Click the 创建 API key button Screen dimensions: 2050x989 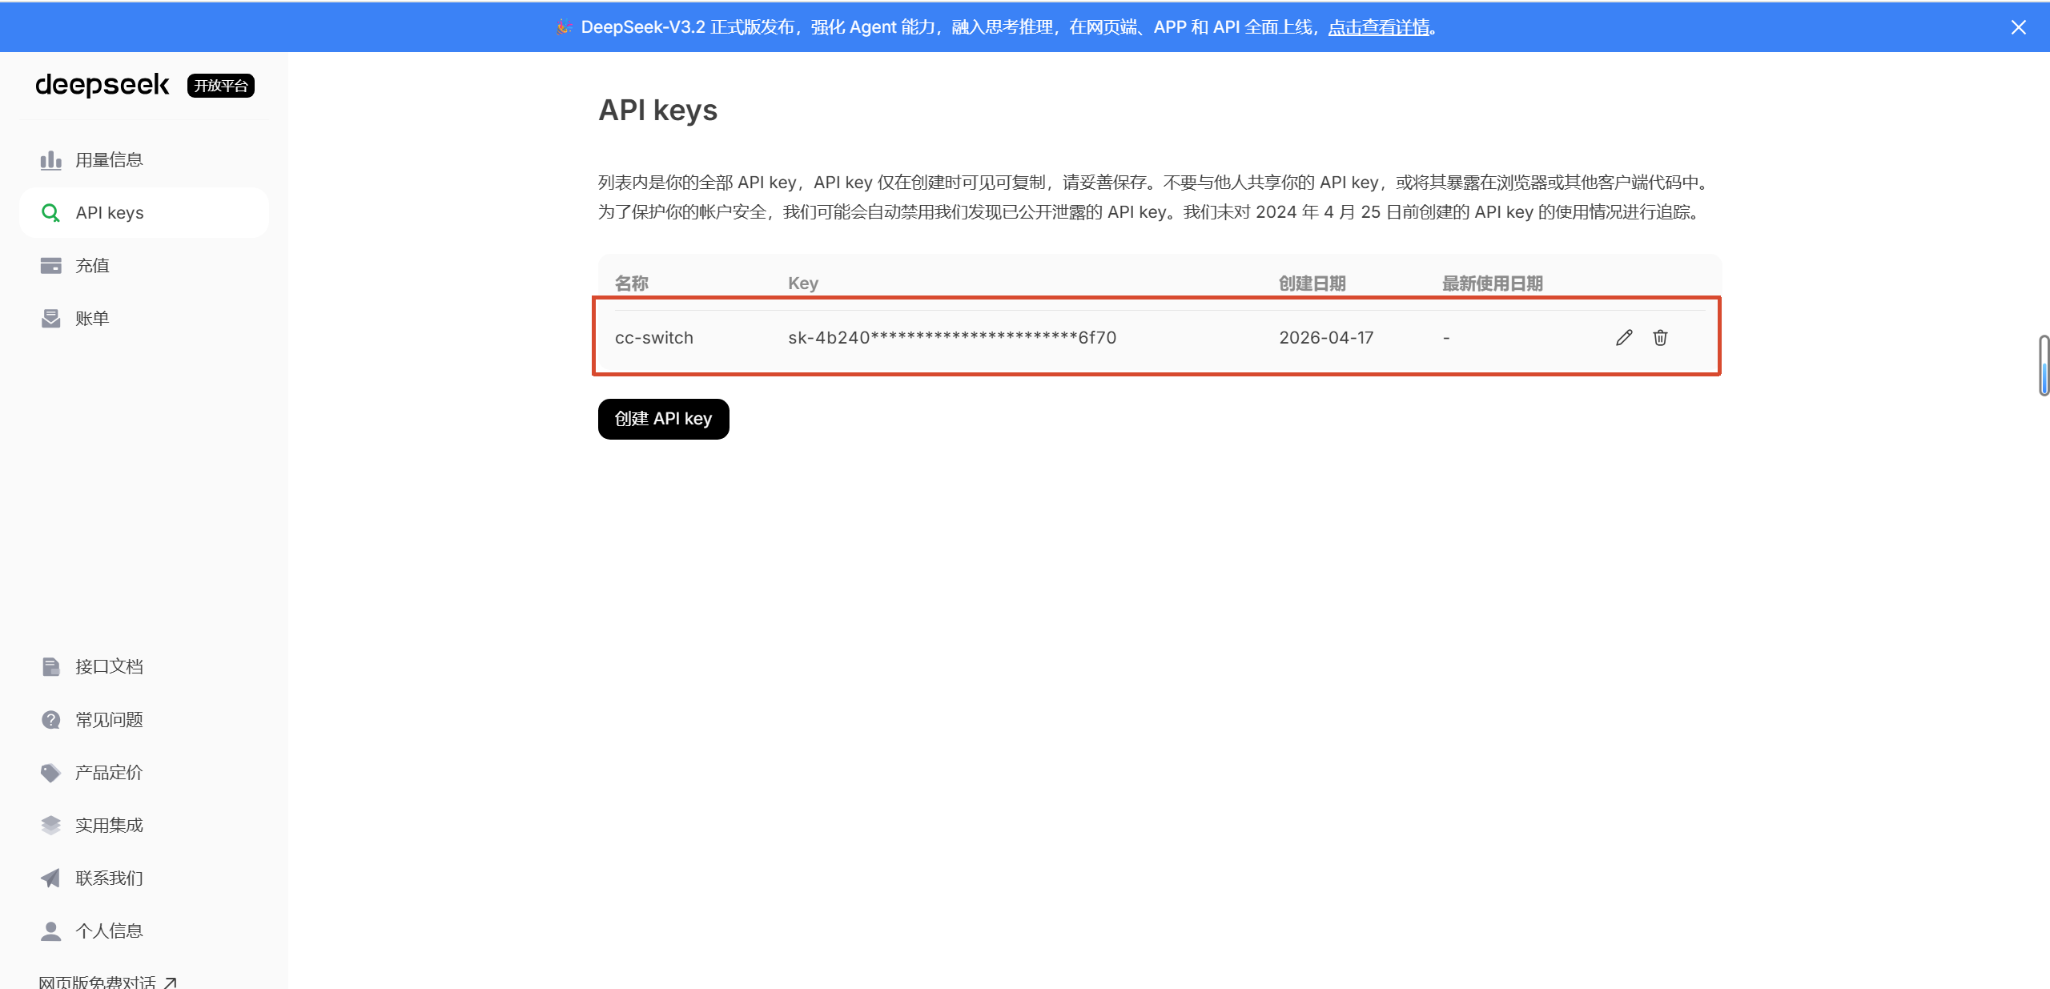(663, 419)
